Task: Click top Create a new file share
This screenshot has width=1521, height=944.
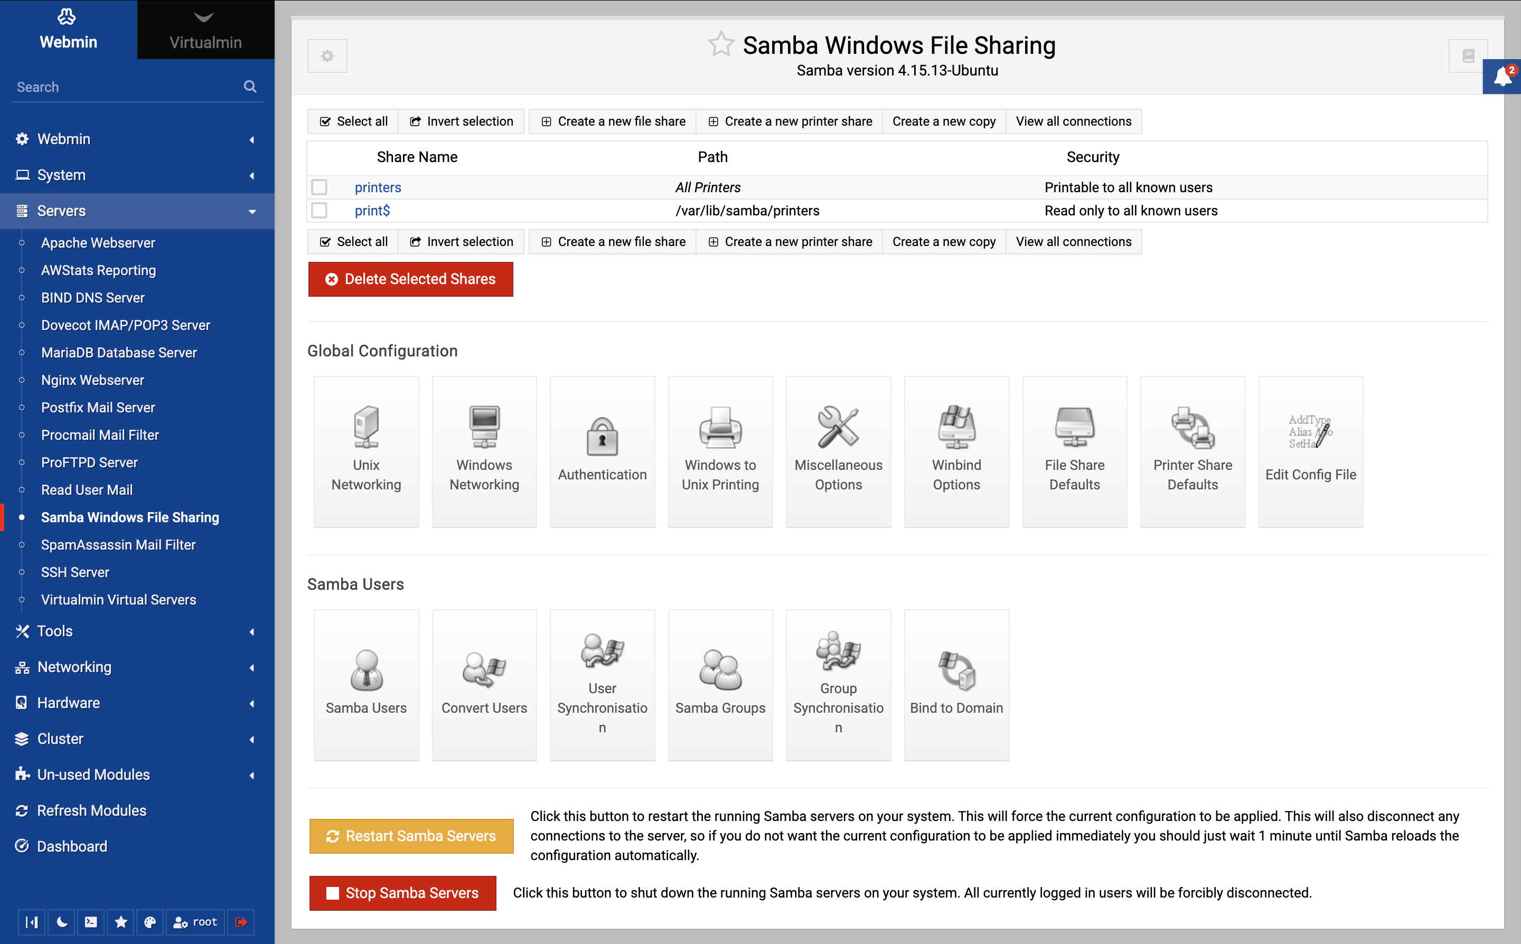Action: click(x=613, y=121)
